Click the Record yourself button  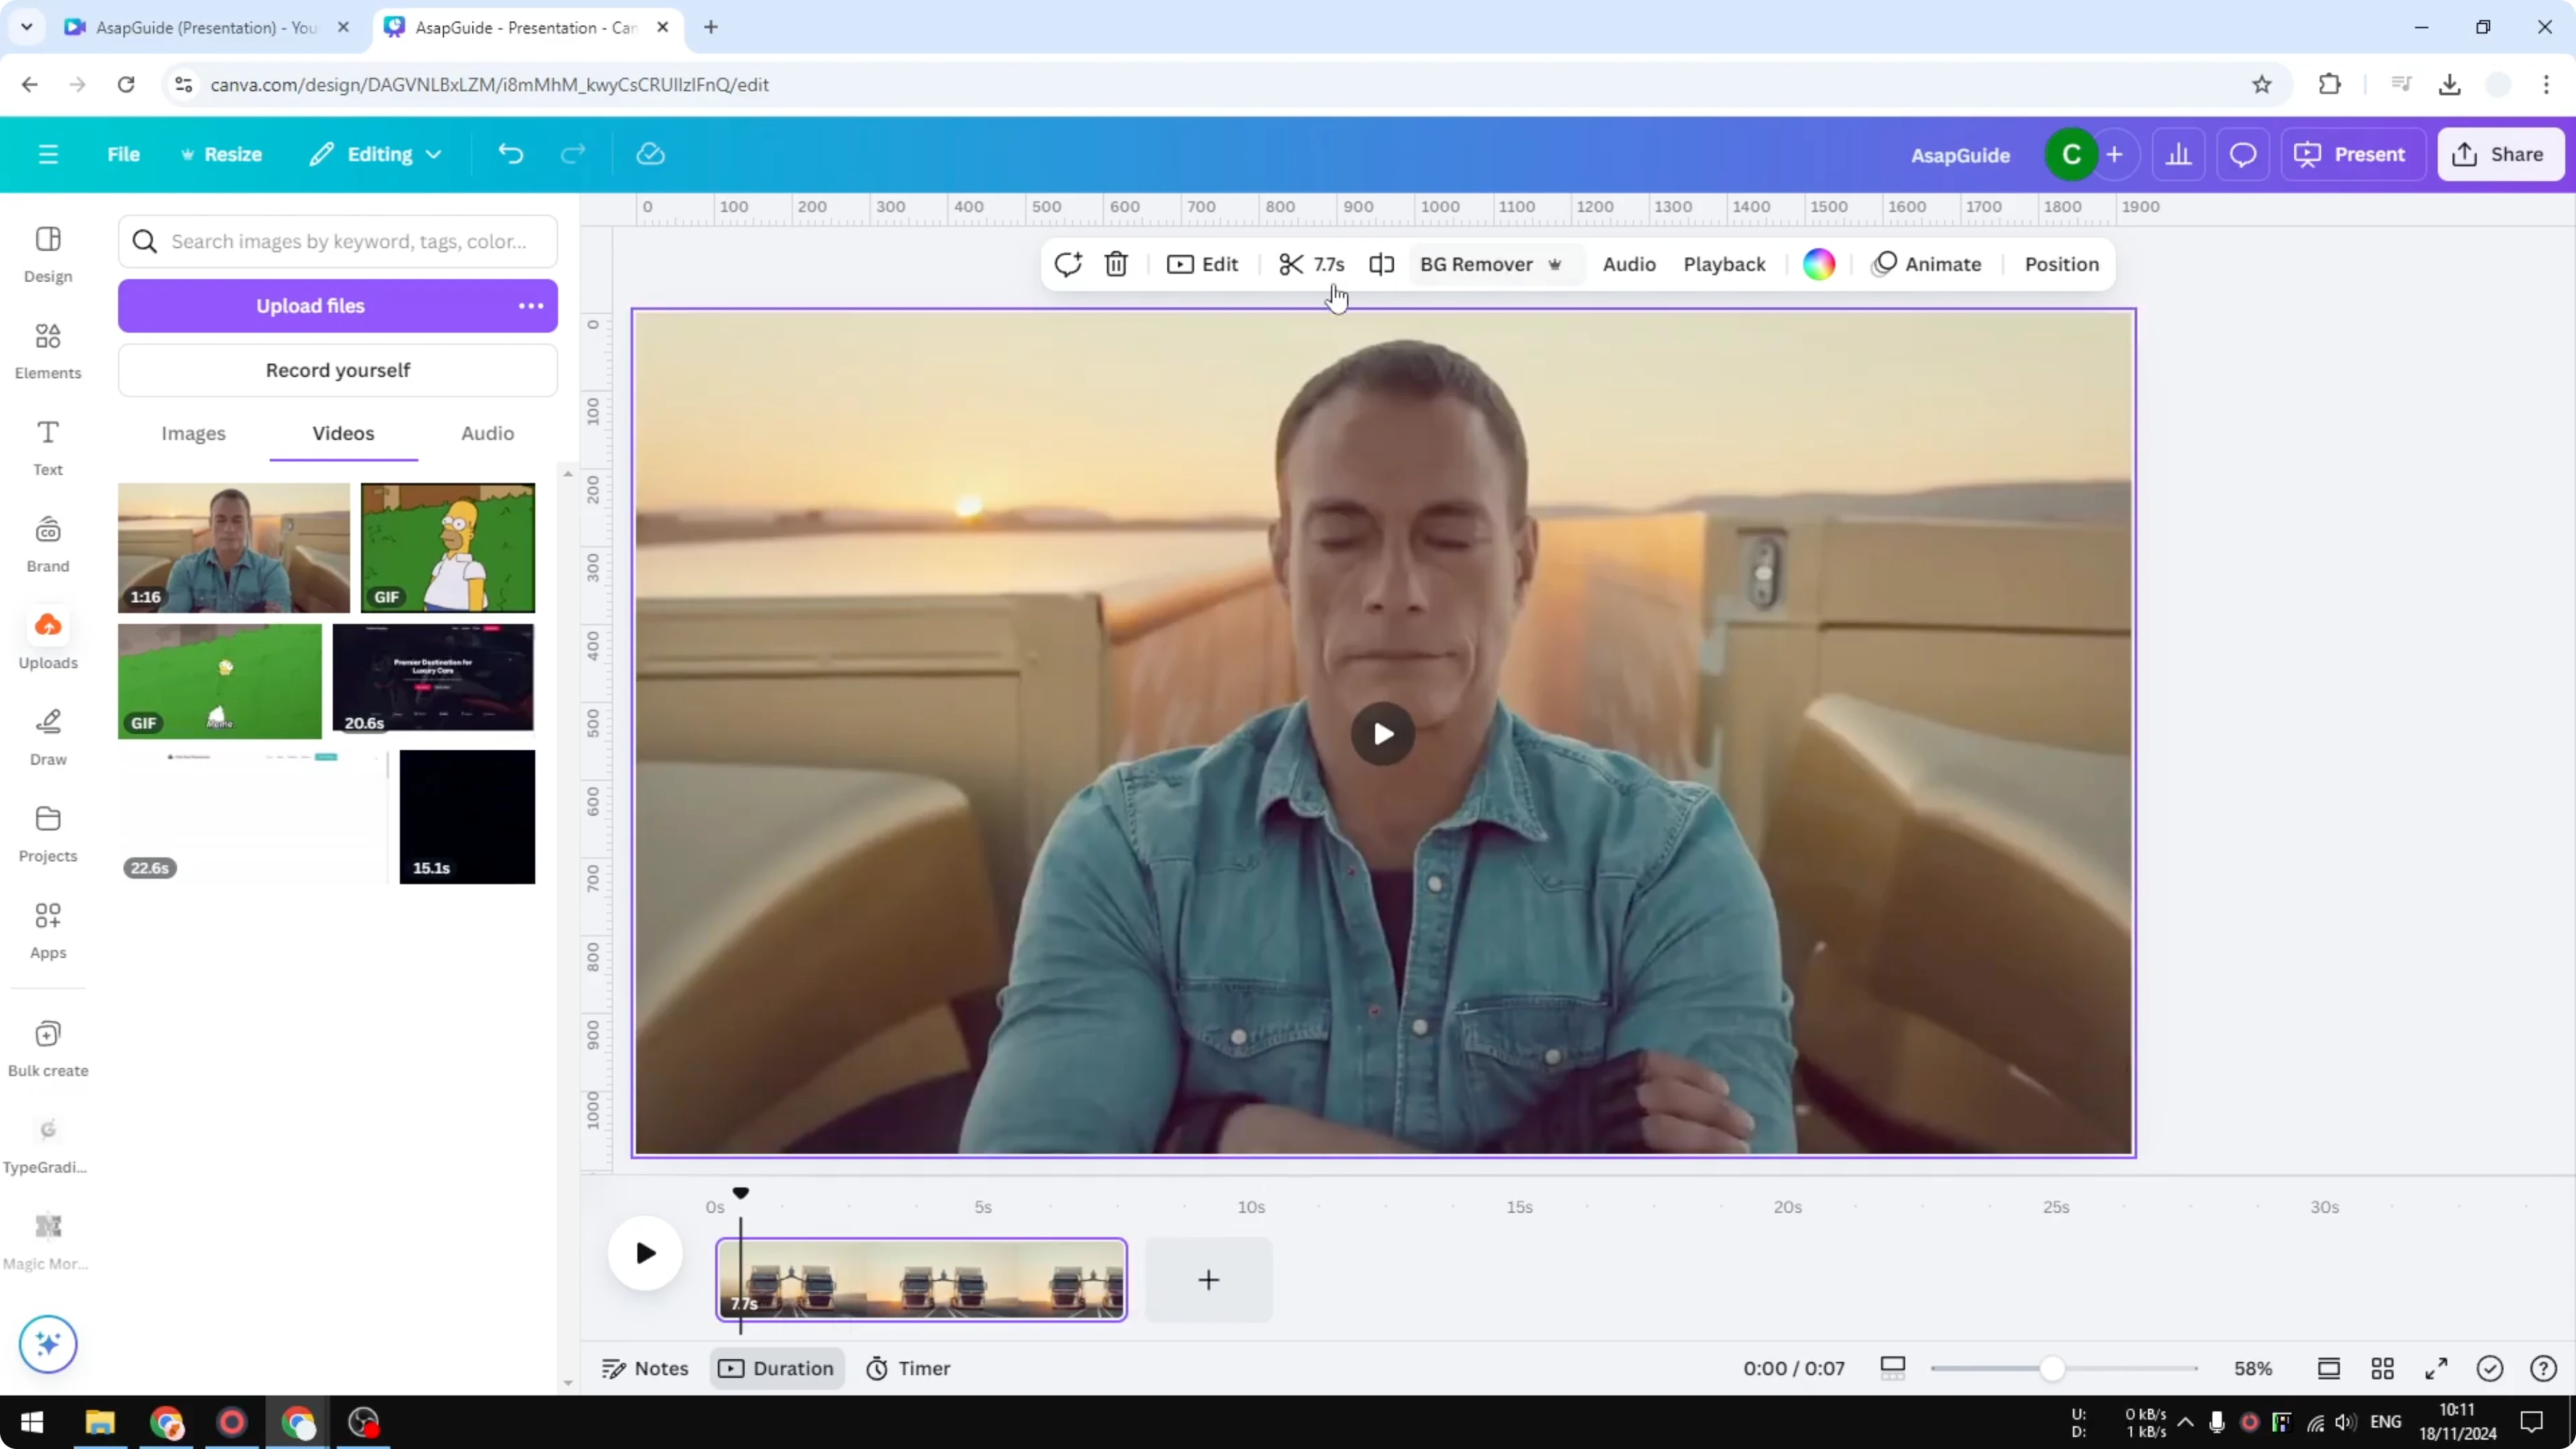point(338,370)
